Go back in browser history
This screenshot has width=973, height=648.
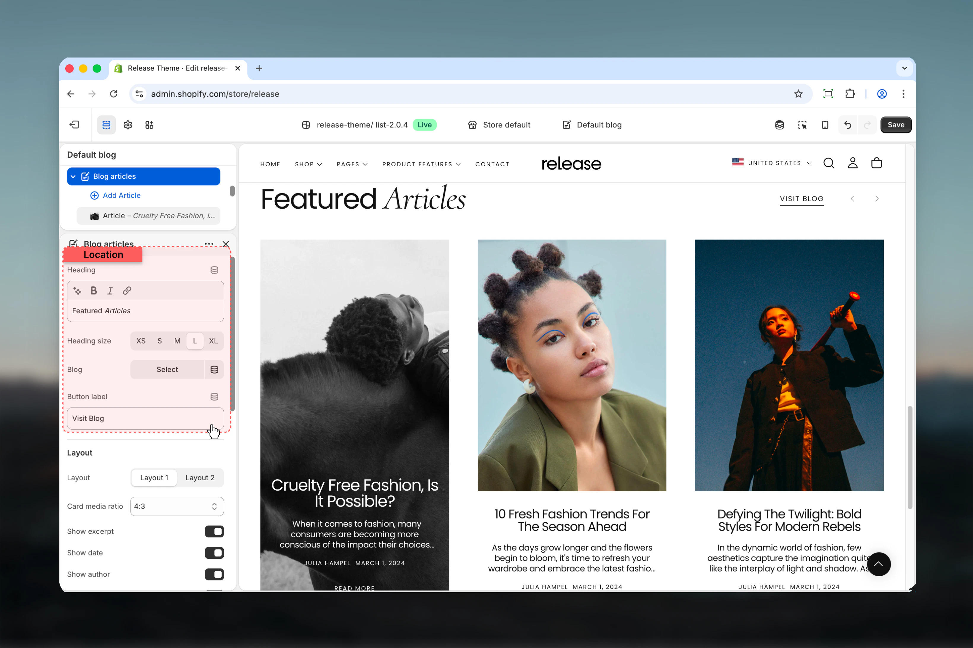(x=71, y=94)
